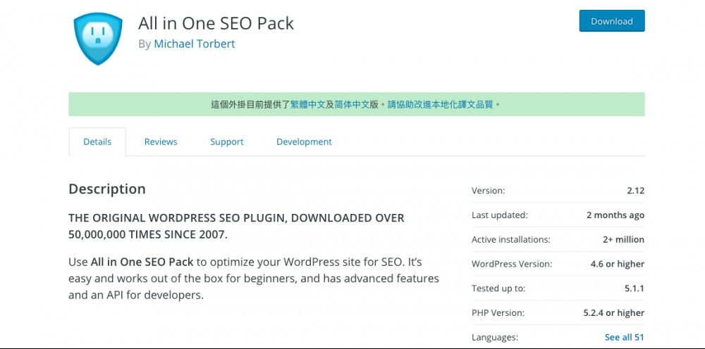Click the Active installations 2+ million value
The width and height of the screenshot is (705, 349).
[623, 239]
